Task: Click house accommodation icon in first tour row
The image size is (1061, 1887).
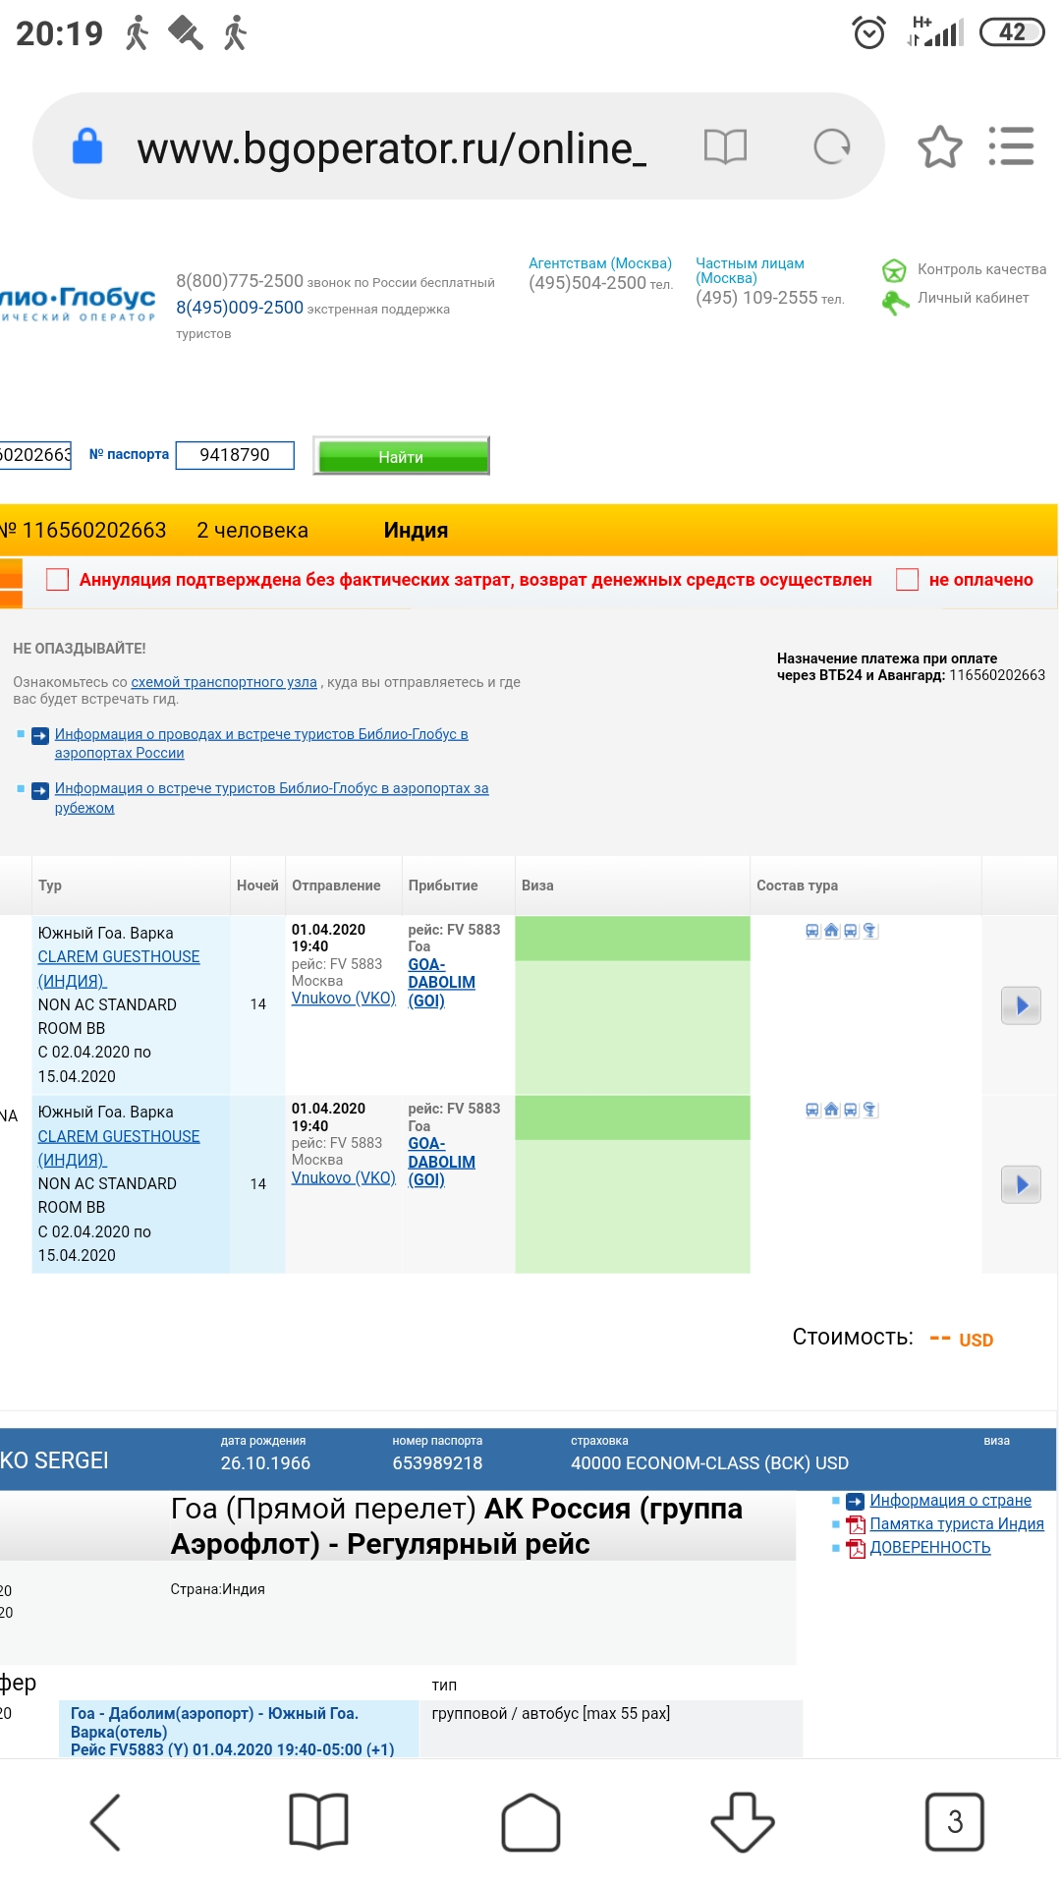Action: [832, 931]
